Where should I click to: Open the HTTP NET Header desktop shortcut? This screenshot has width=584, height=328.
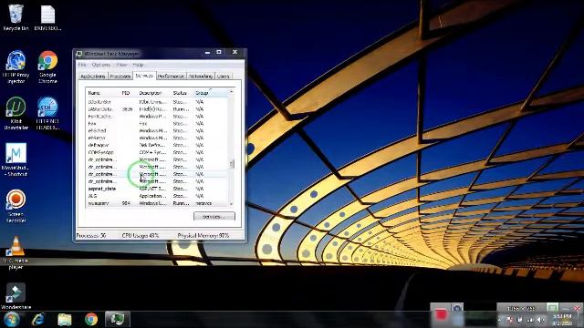click(47, 113)
